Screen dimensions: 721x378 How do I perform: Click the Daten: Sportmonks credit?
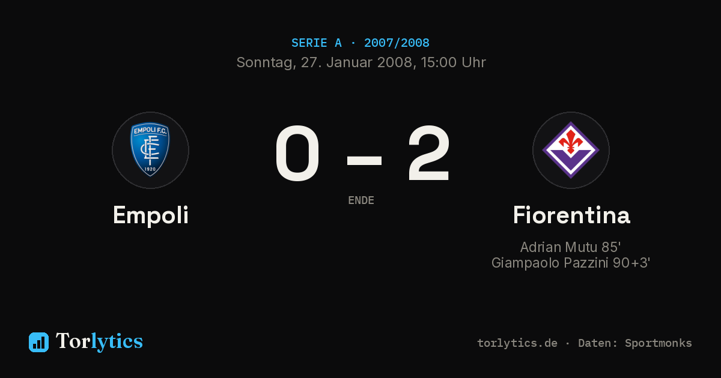[x=635, y=343]
